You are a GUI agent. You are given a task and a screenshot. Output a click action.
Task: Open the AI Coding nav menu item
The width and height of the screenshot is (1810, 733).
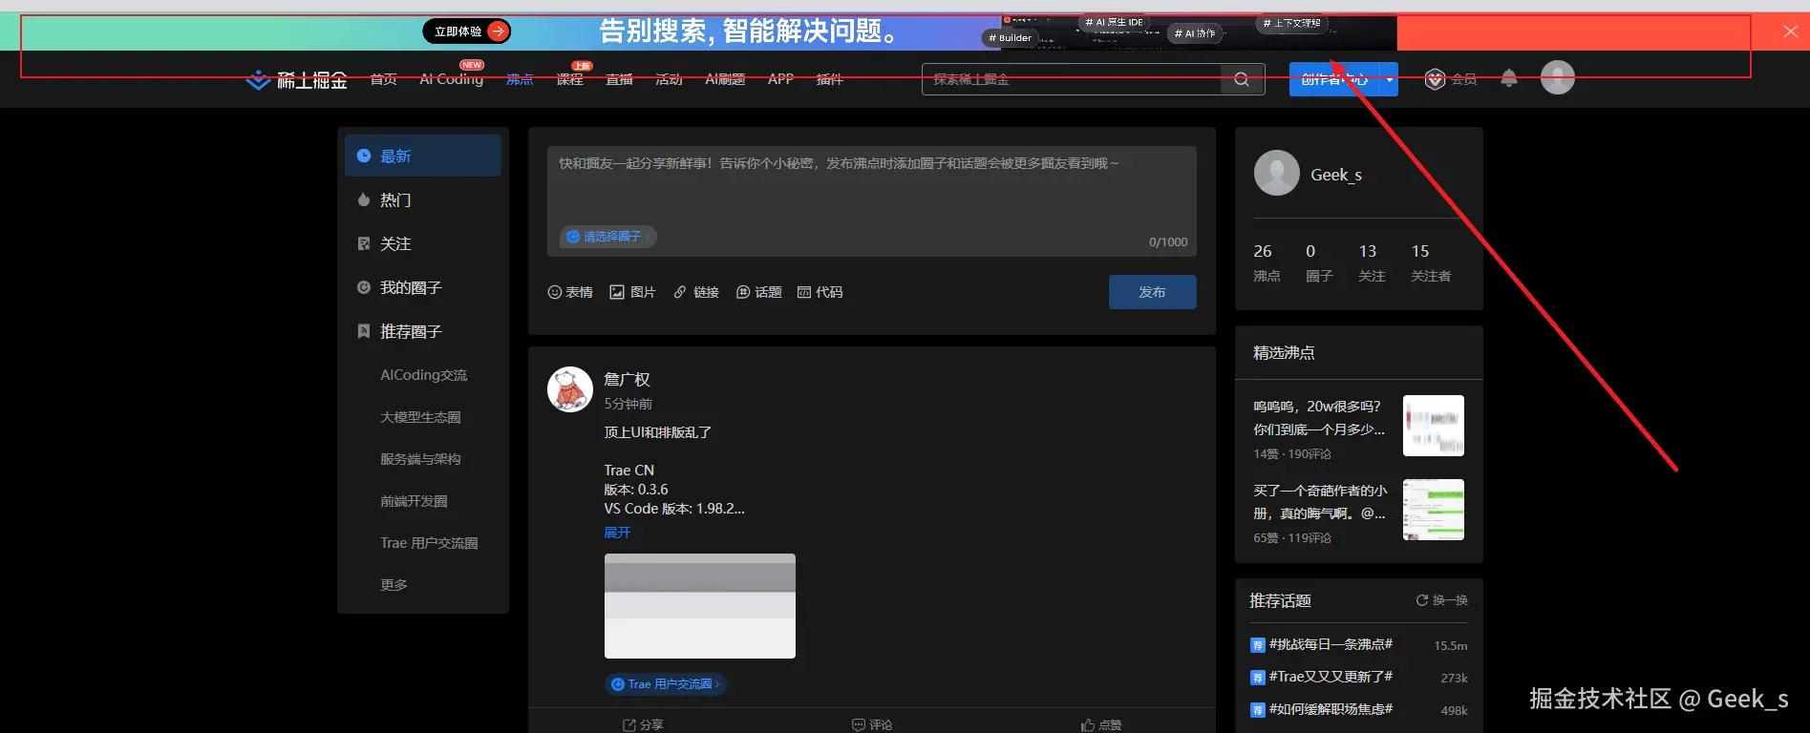(451, 79)
